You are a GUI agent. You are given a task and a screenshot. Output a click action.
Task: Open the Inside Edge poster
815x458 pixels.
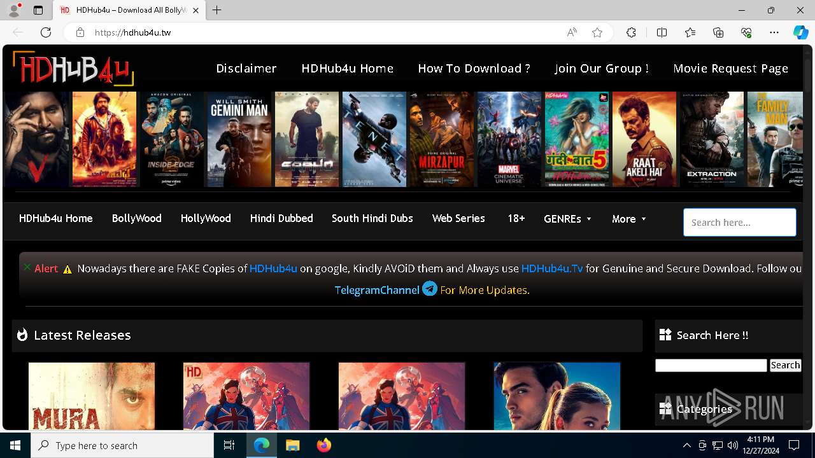172,139
